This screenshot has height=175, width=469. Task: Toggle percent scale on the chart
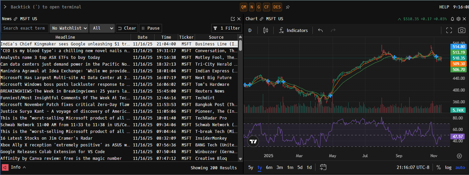(438, 167)
